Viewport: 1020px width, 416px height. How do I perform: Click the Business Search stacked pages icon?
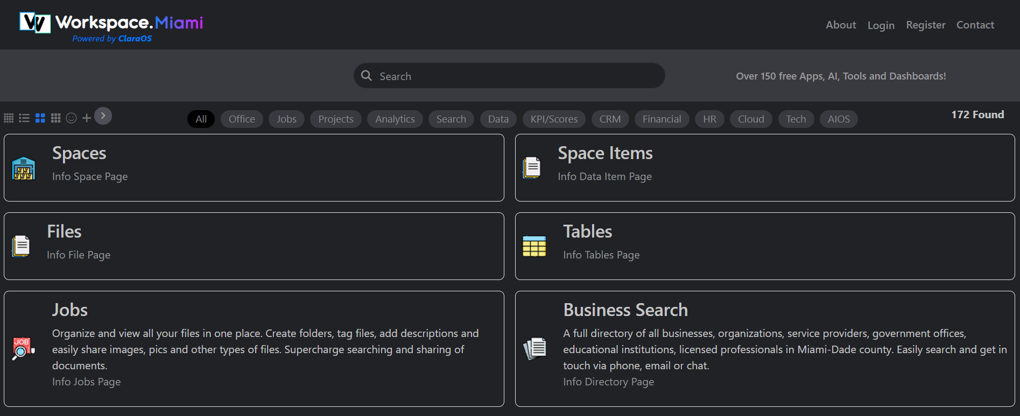click(x=534, y=348)
